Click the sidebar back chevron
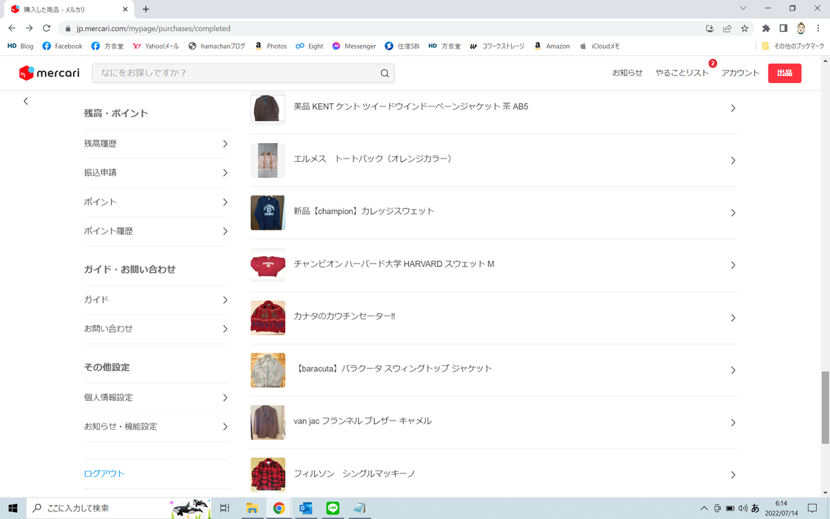The height and width of the screenshot is (519, 830). click(x=26, y=101)
